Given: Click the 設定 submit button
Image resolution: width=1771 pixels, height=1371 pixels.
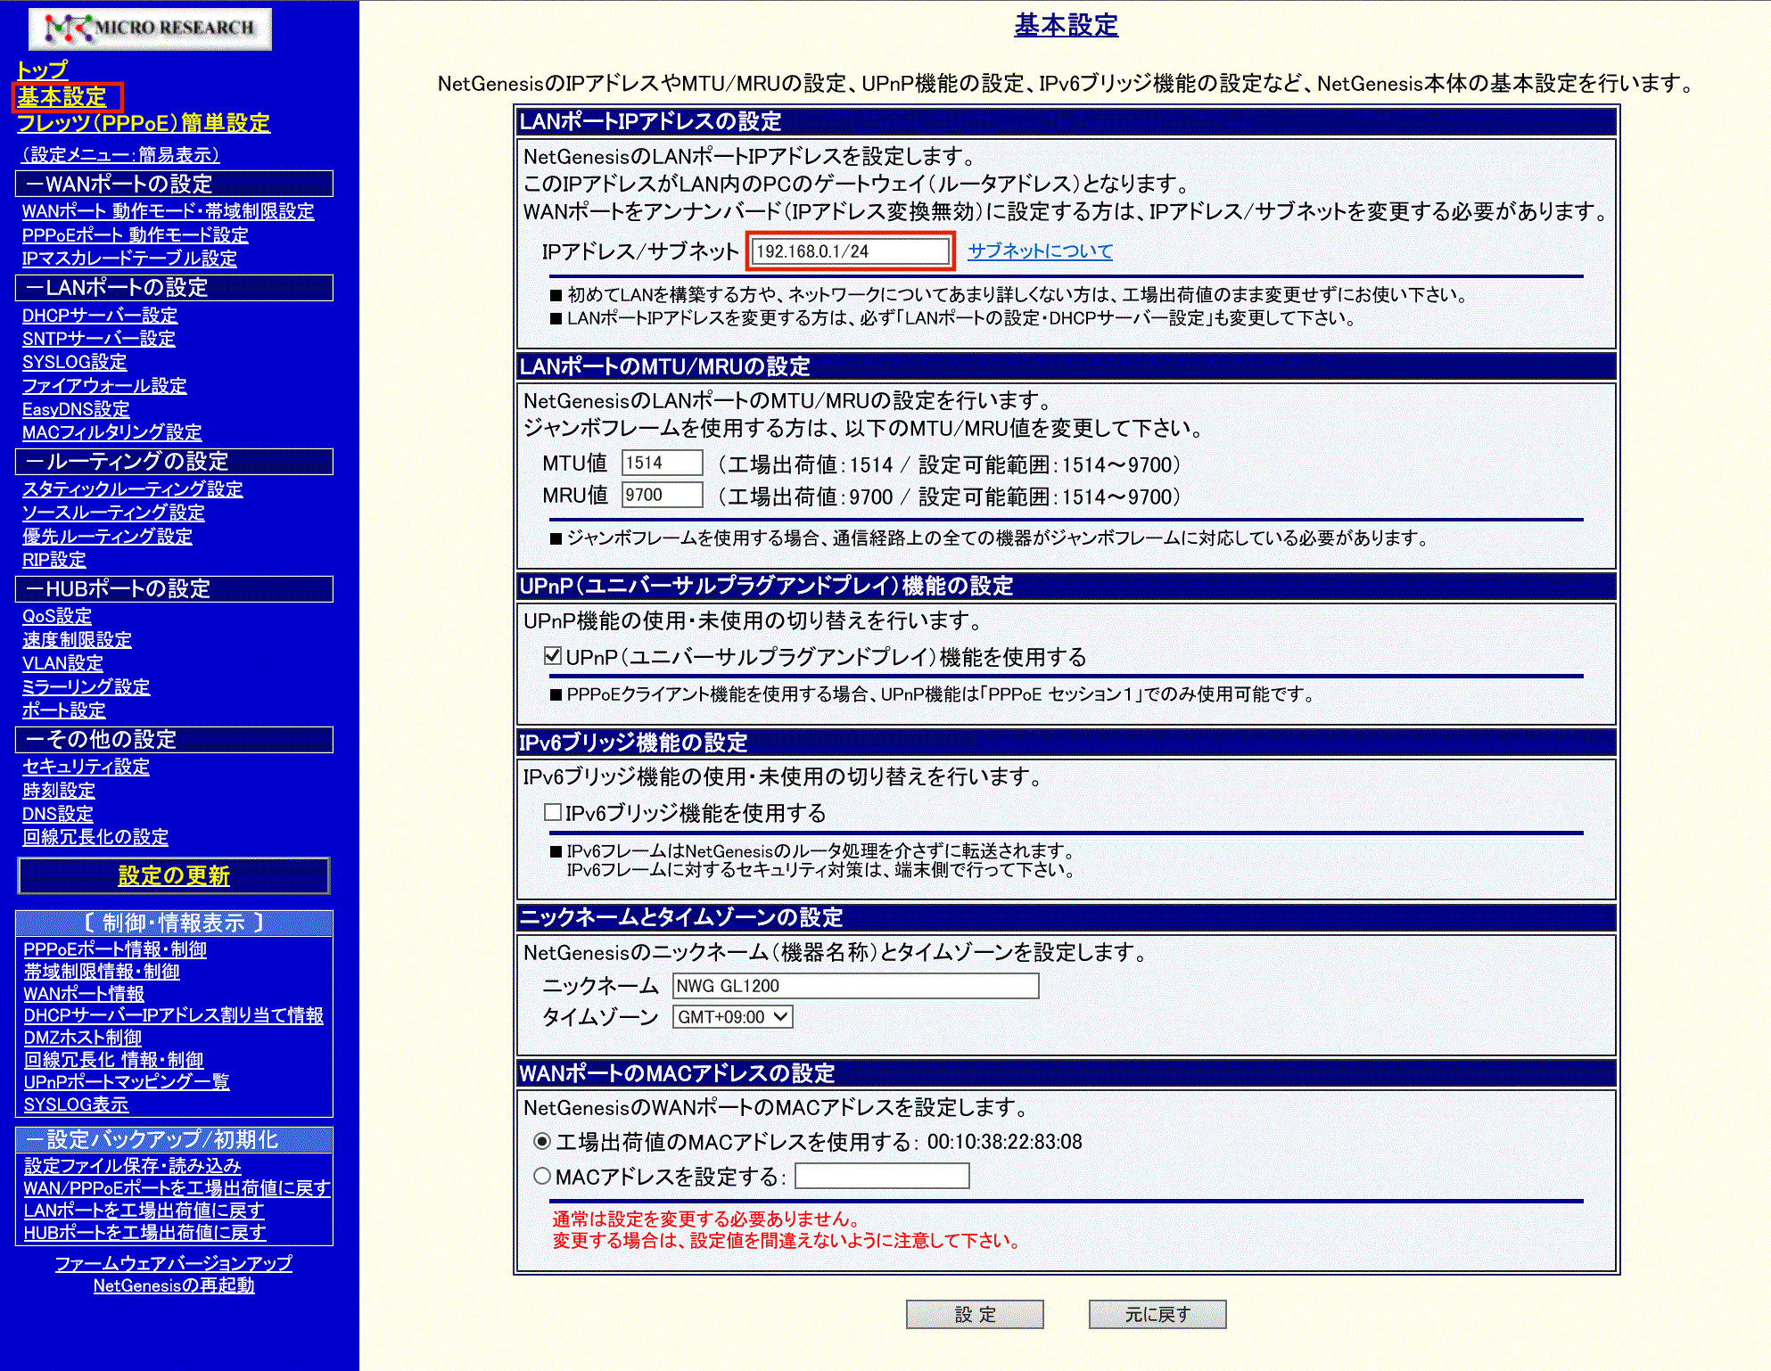Looking at the screenshot, I should (x=975, y=1315).
